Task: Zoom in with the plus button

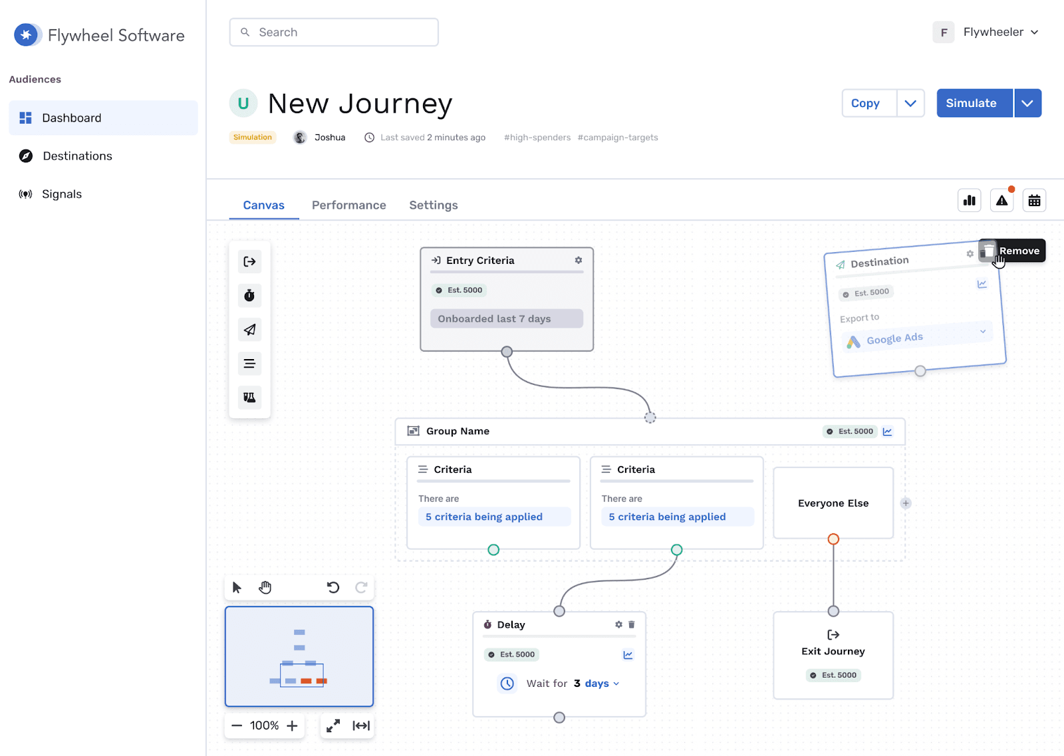Action: [292, 725]
